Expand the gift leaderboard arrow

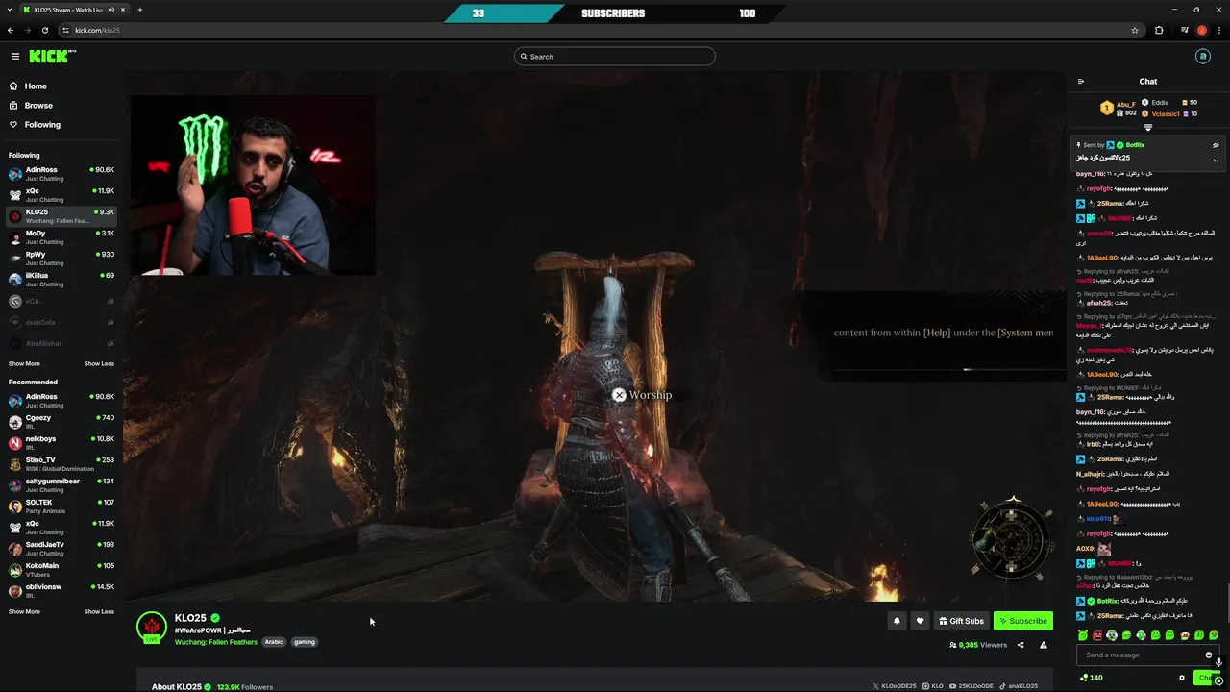click(1148, 127)
